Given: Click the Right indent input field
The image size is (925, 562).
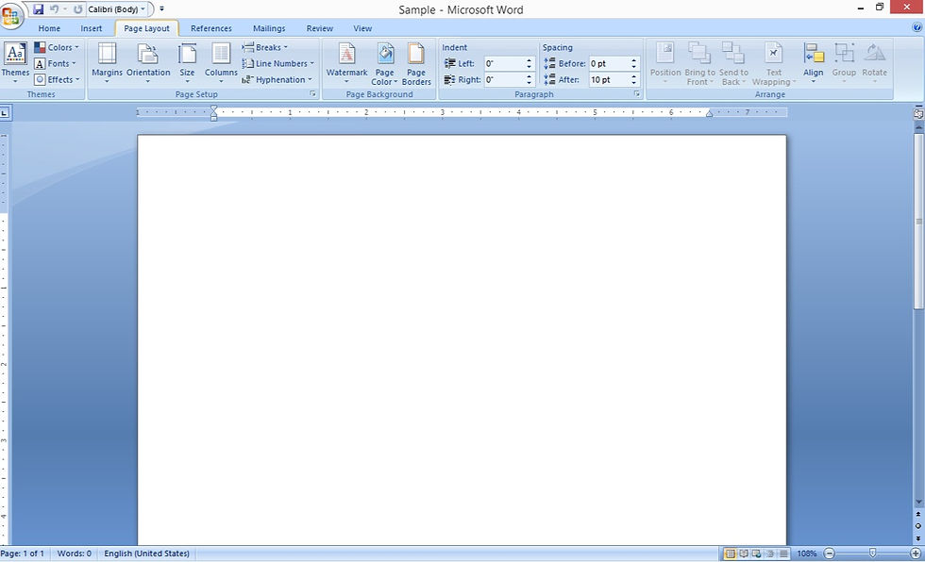Looking at the screenshot, I should coord(504,79).
